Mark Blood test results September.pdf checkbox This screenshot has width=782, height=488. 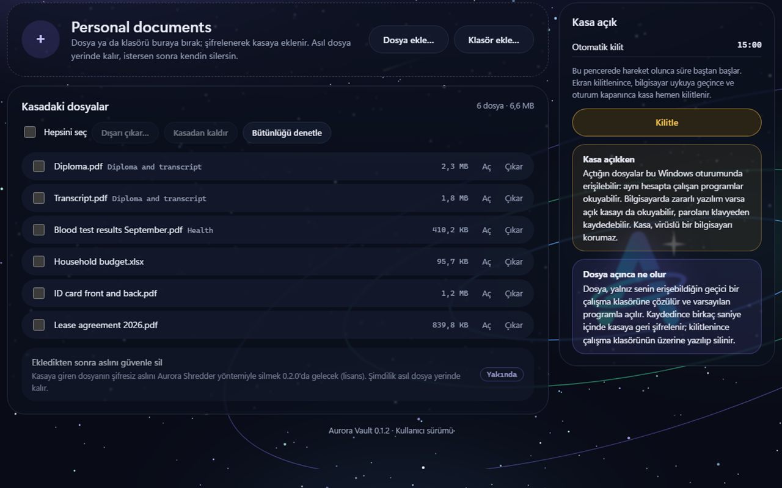[x=38, y=229]
